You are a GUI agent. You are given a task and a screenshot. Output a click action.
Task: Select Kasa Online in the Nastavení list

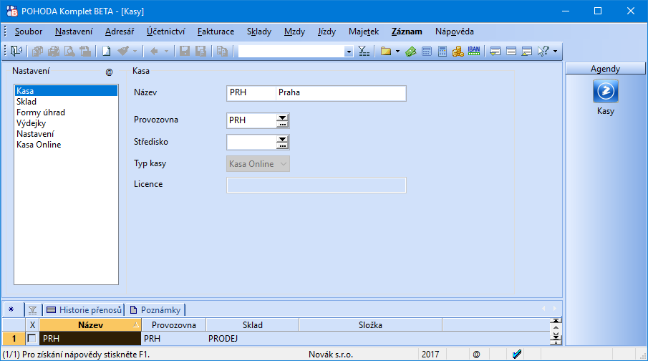coord(66,145)
